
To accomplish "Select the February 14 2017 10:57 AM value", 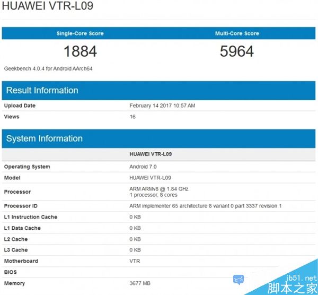I will (x=162, y=106).
